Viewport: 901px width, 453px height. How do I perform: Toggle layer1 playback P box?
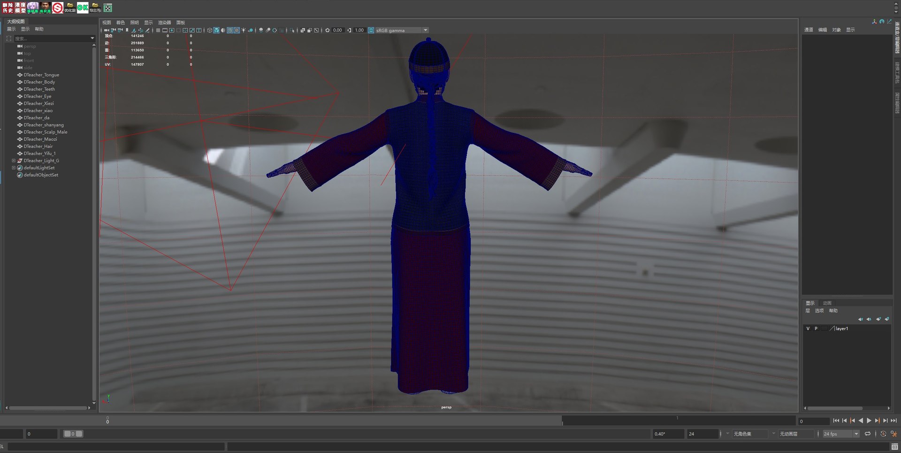[816, 329]
